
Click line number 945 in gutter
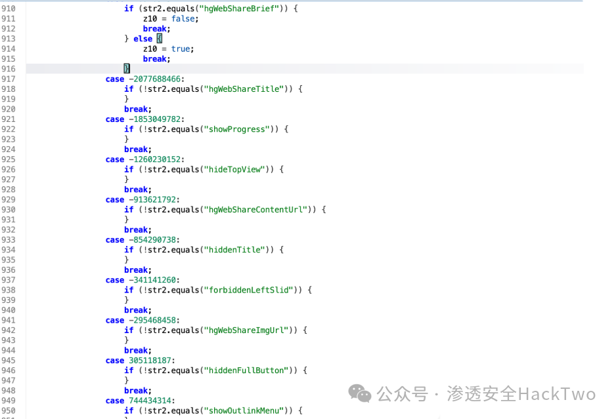9,361
